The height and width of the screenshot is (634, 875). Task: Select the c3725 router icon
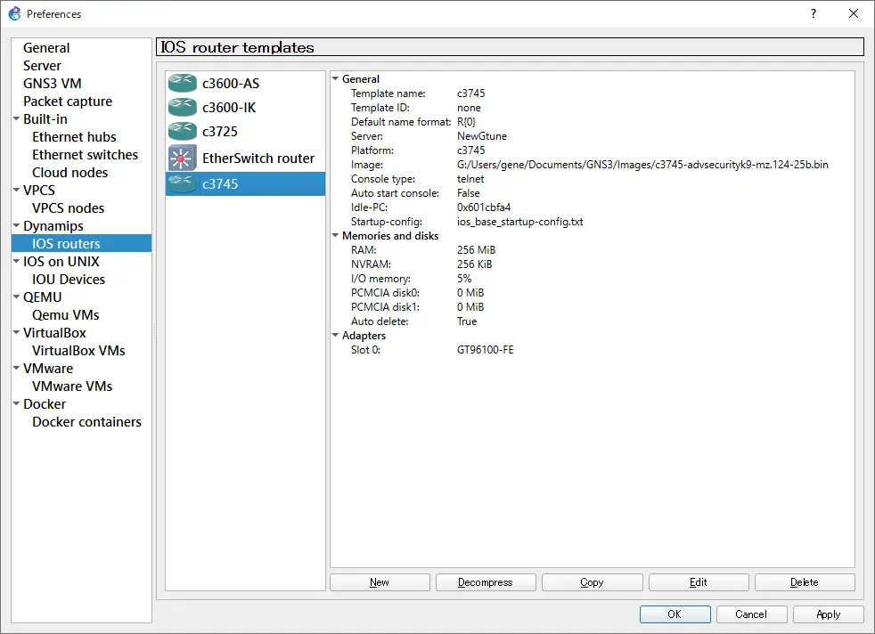183,131
